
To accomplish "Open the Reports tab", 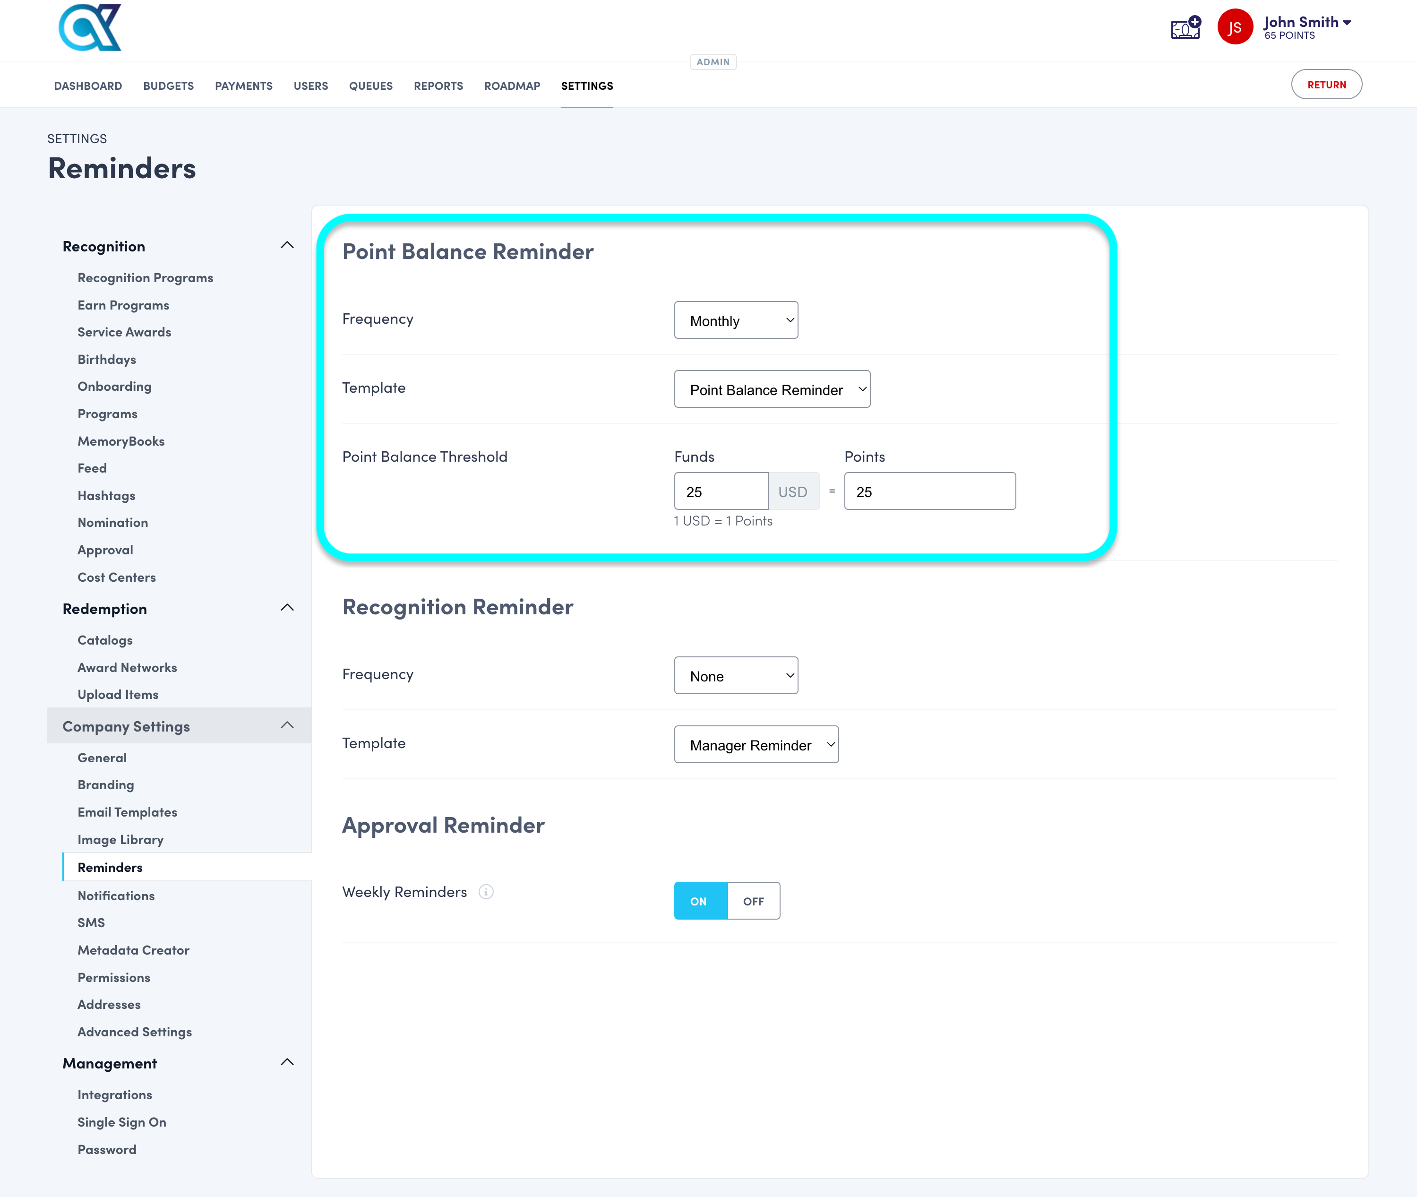I will click(438, 86).
